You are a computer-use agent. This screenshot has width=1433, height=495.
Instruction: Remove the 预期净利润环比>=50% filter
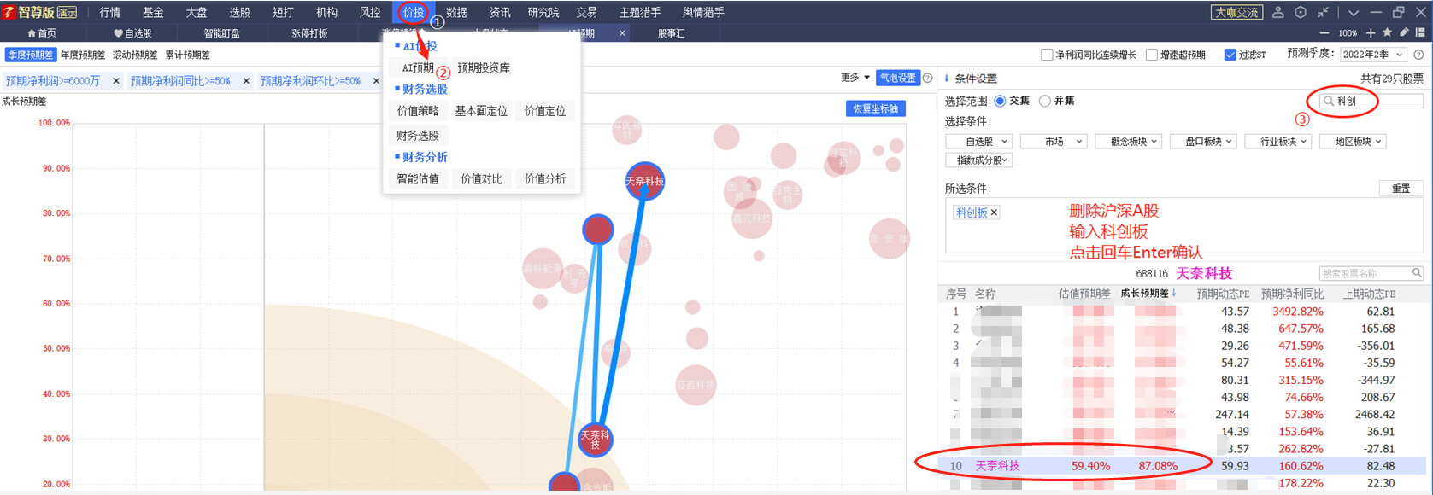[x=376, y=81]
